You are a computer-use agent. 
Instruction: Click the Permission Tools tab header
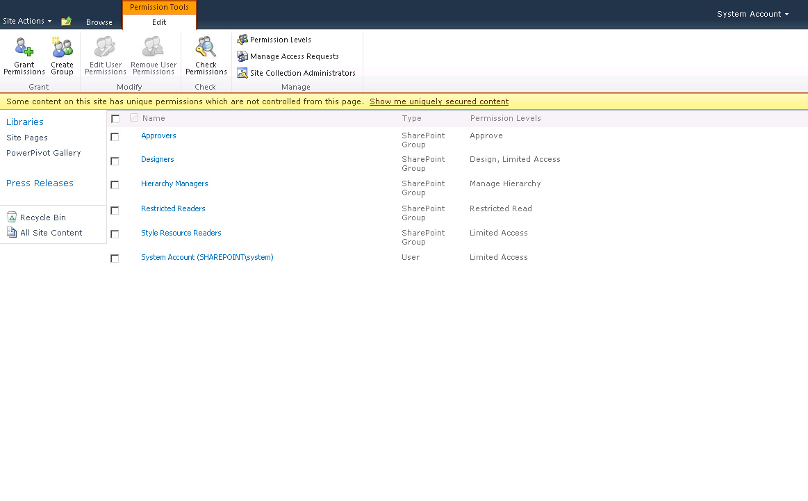point(159,7)
